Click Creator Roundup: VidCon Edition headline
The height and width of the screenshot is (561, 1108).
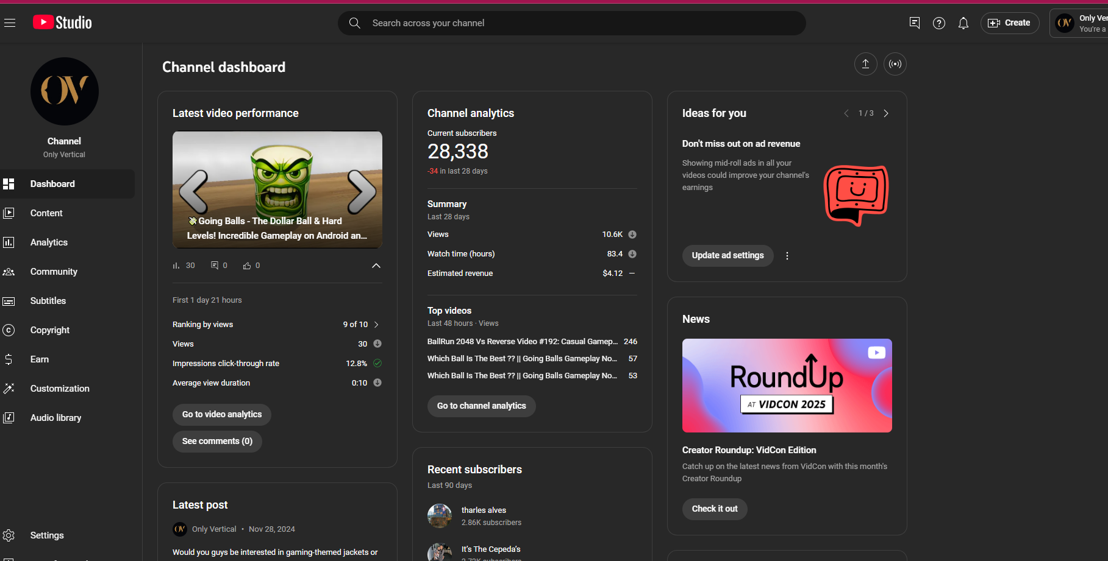[749, 450]
